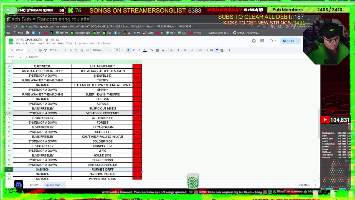Open the borders tool

[x=157, y=50]
